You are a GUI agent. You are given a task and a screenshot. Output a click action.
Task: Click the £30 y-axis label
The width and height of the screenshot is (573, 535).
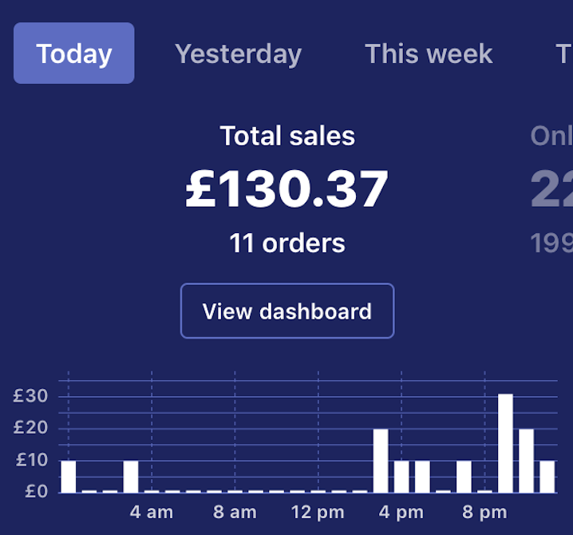(x=30, y=396)
